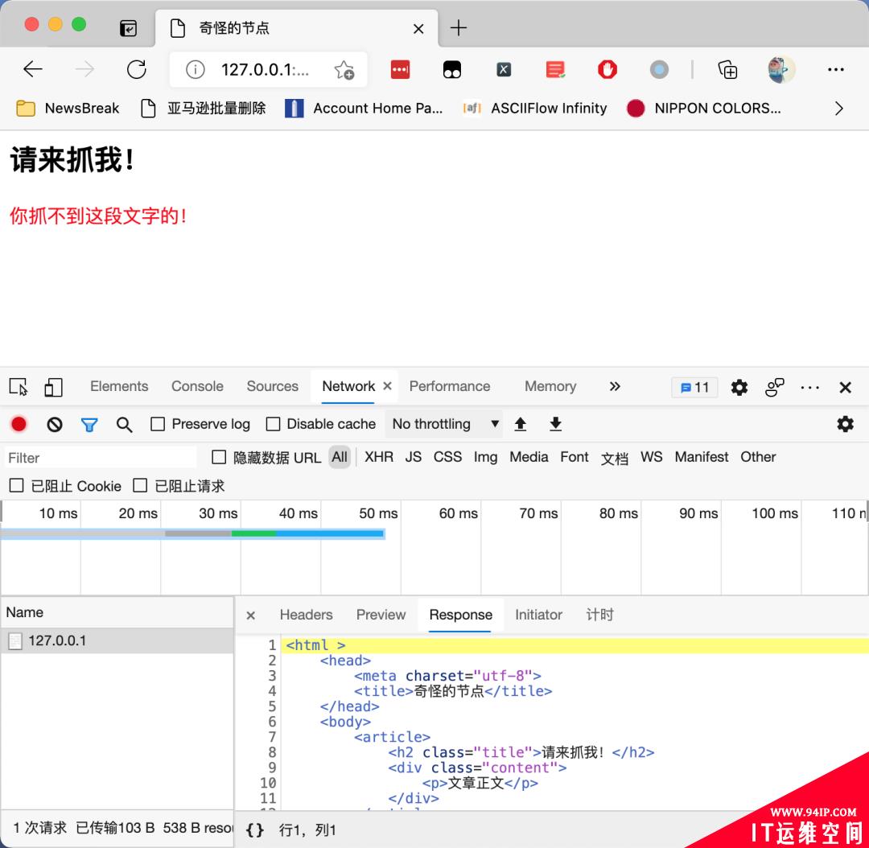Click the network Filter text field
Viewport: 869px width, 848px height.
(x=101, y=458)
